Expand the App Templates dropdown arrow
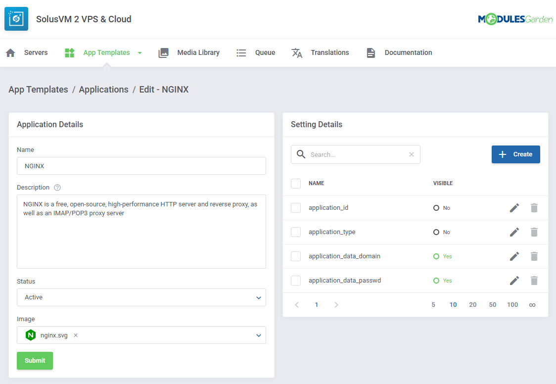556x384 pixels. [139, 53]
